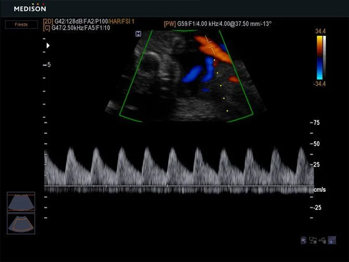
Task: Click the color Doppler velocity scale bar
Action: click(x=320, y=58)
